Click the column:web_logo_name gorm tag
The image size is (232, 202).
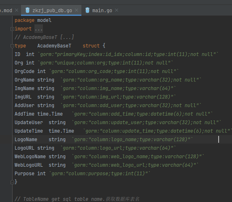coord(138,157)
